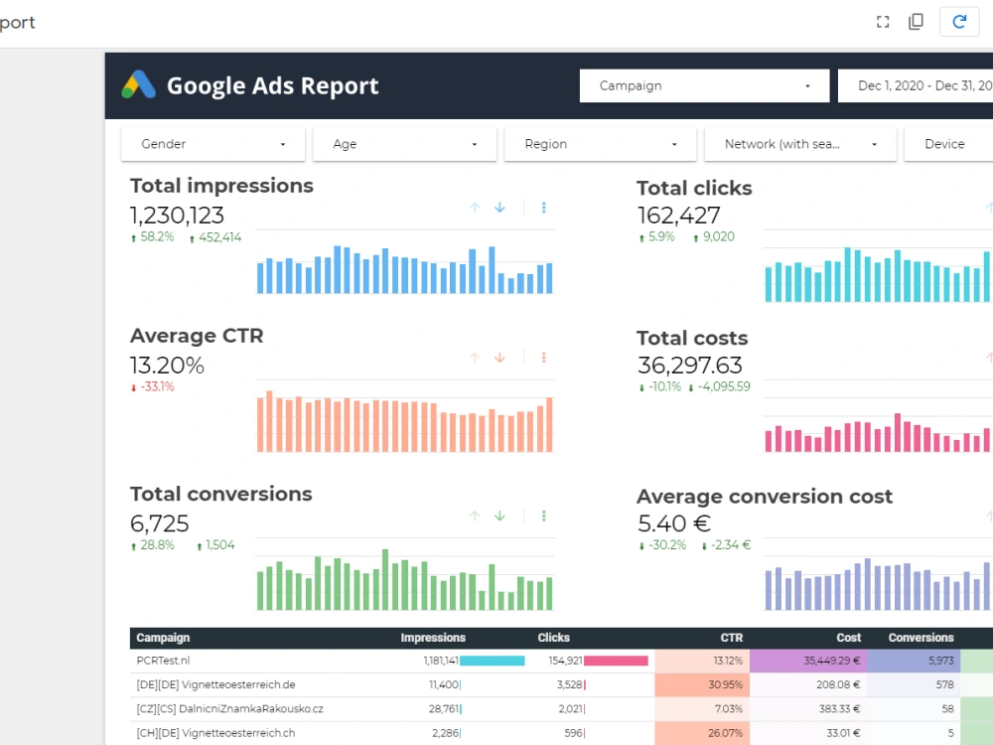The width and height of the screenshot is (993, 745).
Task: Sort table by Cost column
Action: coord(849,638)
